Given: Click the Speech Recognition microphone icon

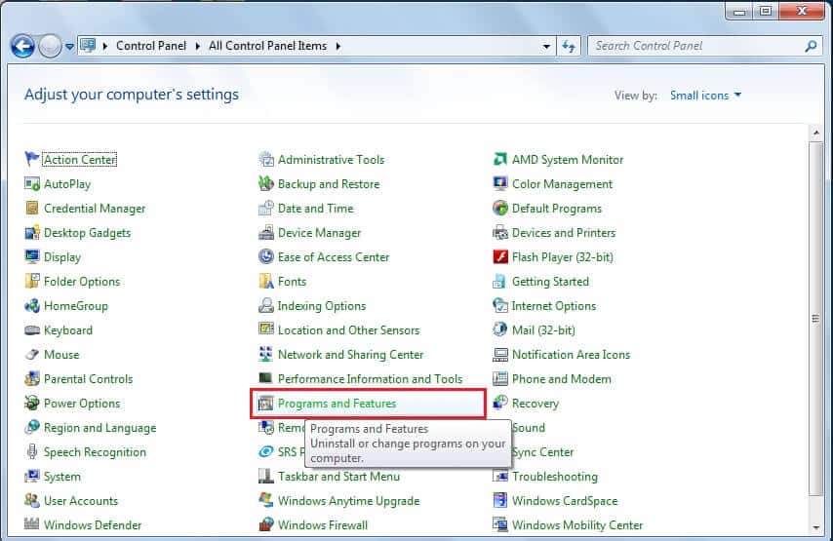Looking at the screenshot, I should tap(32, 451).
